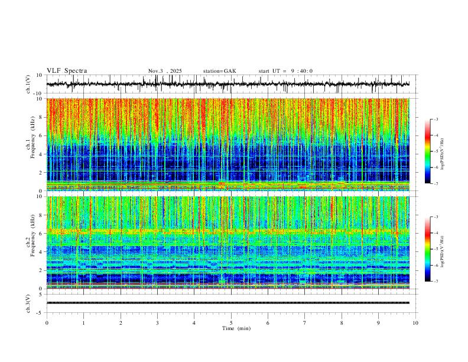Click the "ch.3(V)" axis label
The width and height of the screenshot is (468, 362).
coord(28,303)
